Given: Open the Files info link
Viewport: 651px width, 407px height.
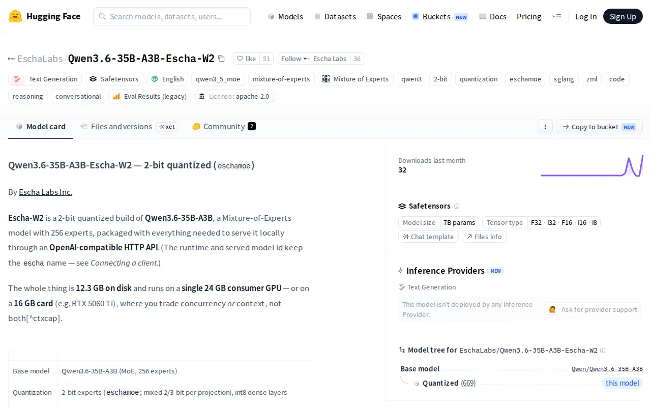Looking at the screenshot, I should 484,237.
